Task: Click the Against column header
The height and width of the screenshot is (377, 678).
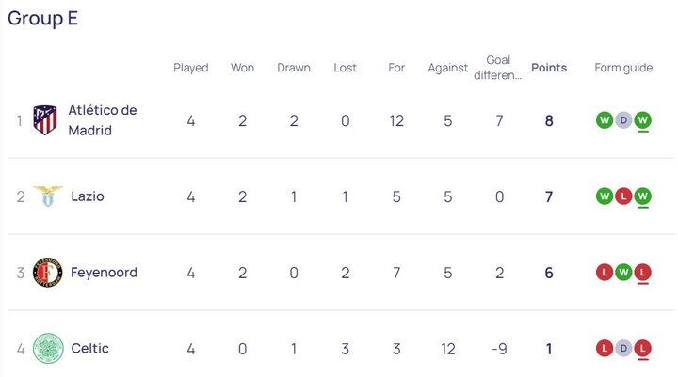Action: coord(447,68)
